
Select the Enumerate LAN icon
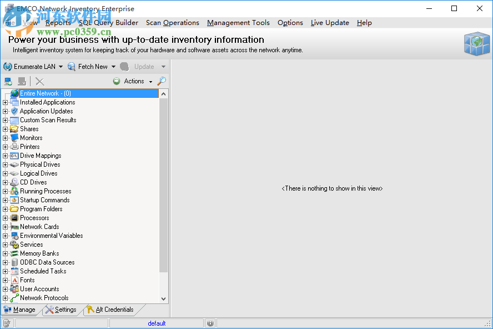tap(7, 66)
